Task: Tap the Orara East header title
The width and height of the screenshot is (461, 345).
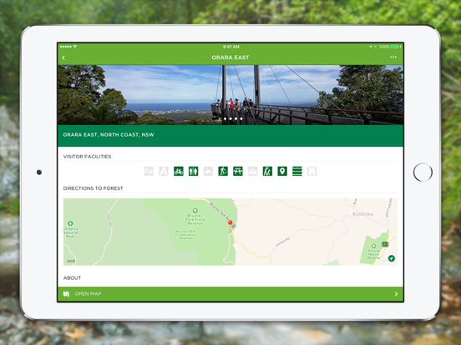Action: [x=230, y=57]
